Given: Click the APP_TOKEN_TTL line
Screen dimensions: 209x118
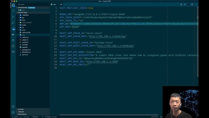Looking at the screenshot, I should coord(72,21).
